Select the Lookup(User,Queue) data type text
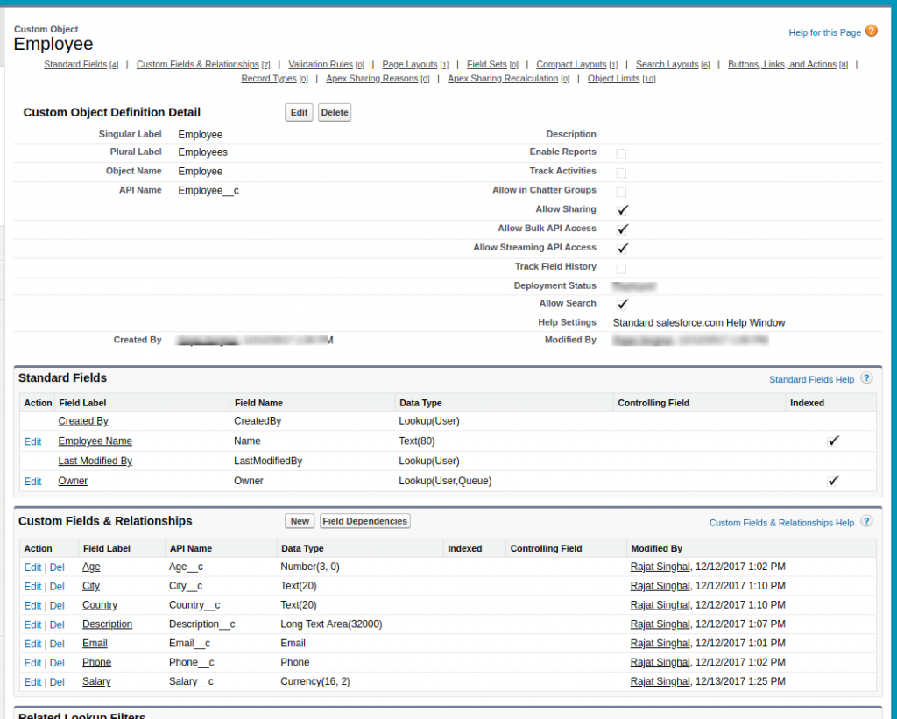 pos(445,481)
